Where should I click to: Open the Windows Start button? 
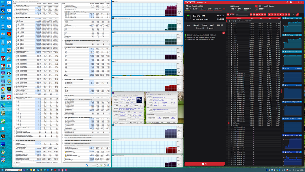click(3, 170)
